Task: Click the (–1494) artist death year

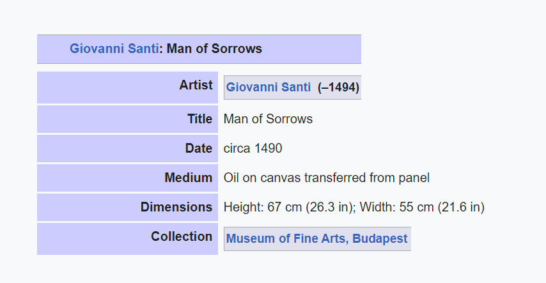Action: click(338, 88)
